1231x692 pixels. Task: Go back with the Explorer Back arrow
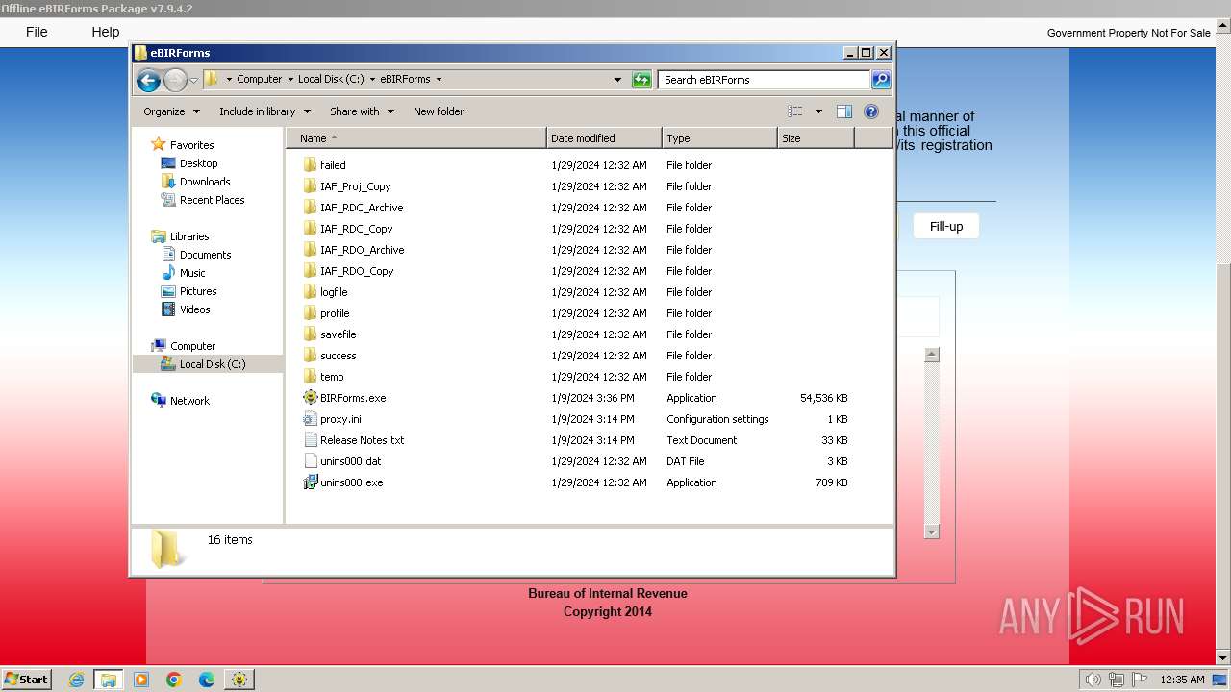(x=148, y=80)
